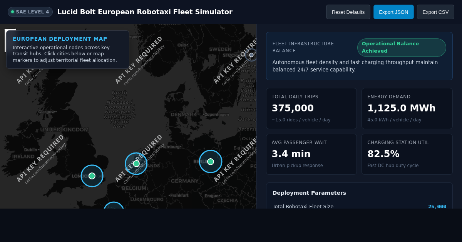Click the Deployment Parameters heading
462x242 pixels.
[309, 193]
